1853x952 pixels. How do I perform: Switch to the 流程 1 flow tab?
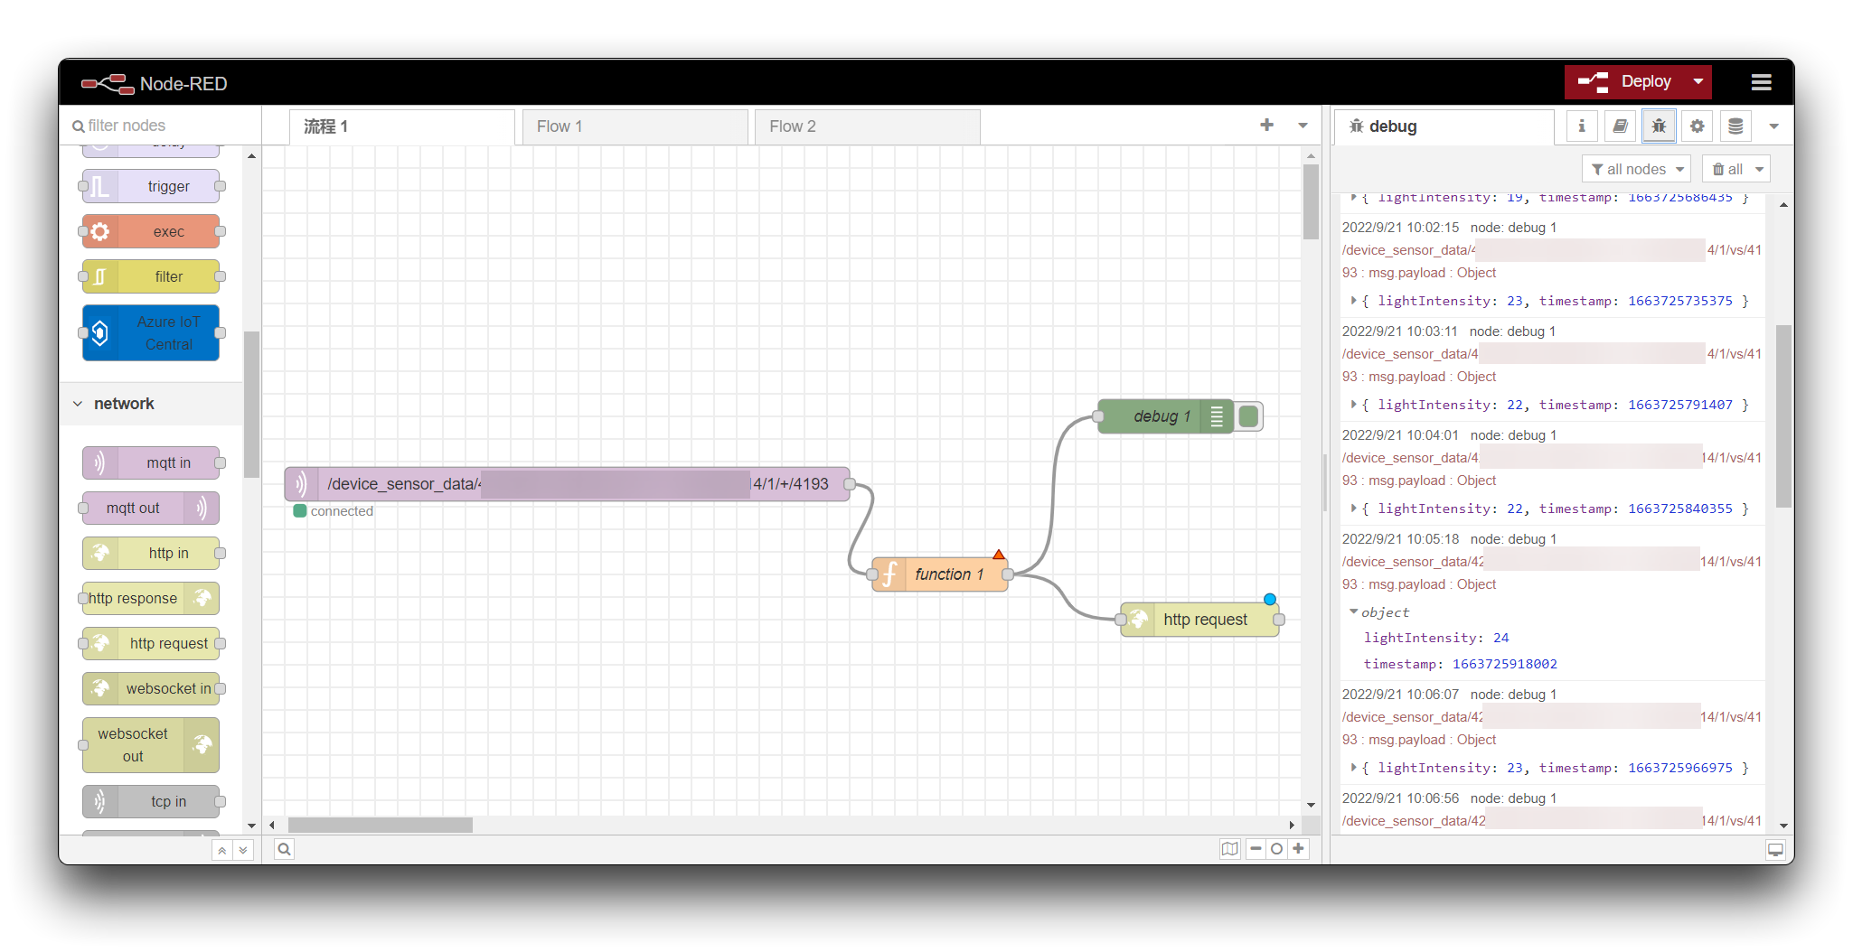click(x=402, y=126)
